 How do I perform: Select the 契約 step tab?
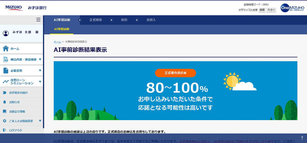click(x=124, y=20)
